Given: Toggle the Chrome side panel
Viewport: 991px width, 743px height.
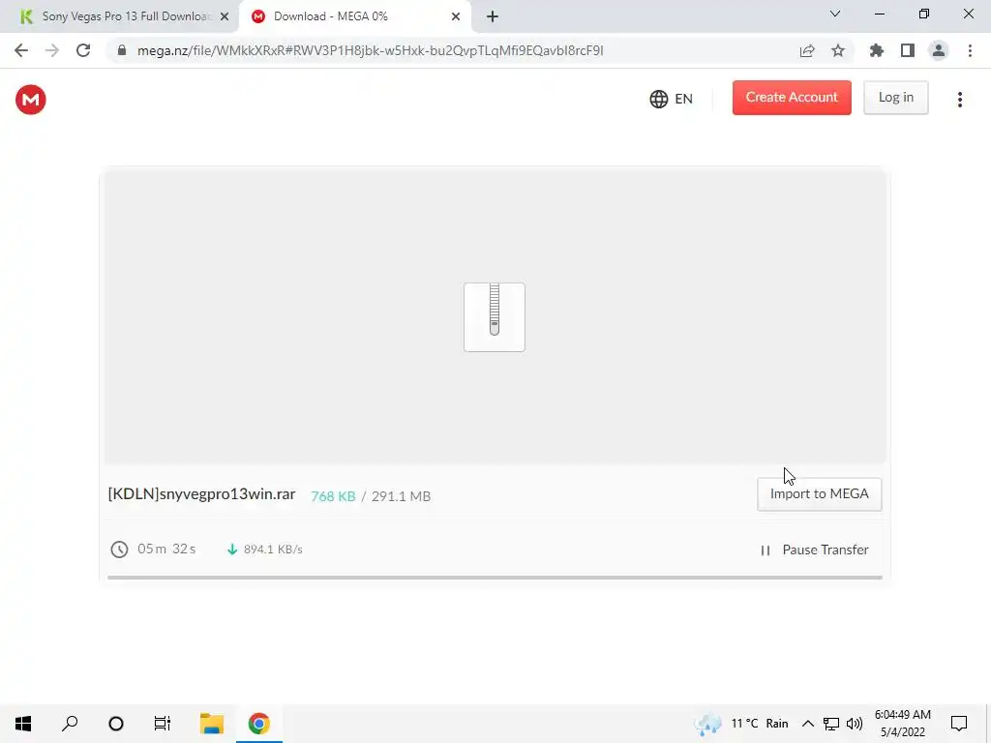Looking at the screenshot, I should 908,50.
